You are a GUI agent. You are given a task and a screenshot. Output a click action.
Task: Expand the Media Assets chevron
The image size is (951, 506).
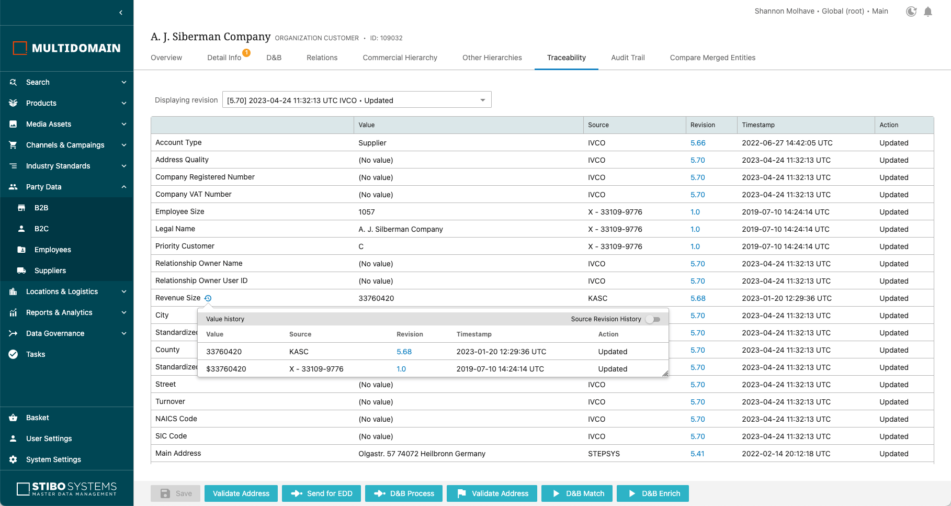(x=124, y=124)
